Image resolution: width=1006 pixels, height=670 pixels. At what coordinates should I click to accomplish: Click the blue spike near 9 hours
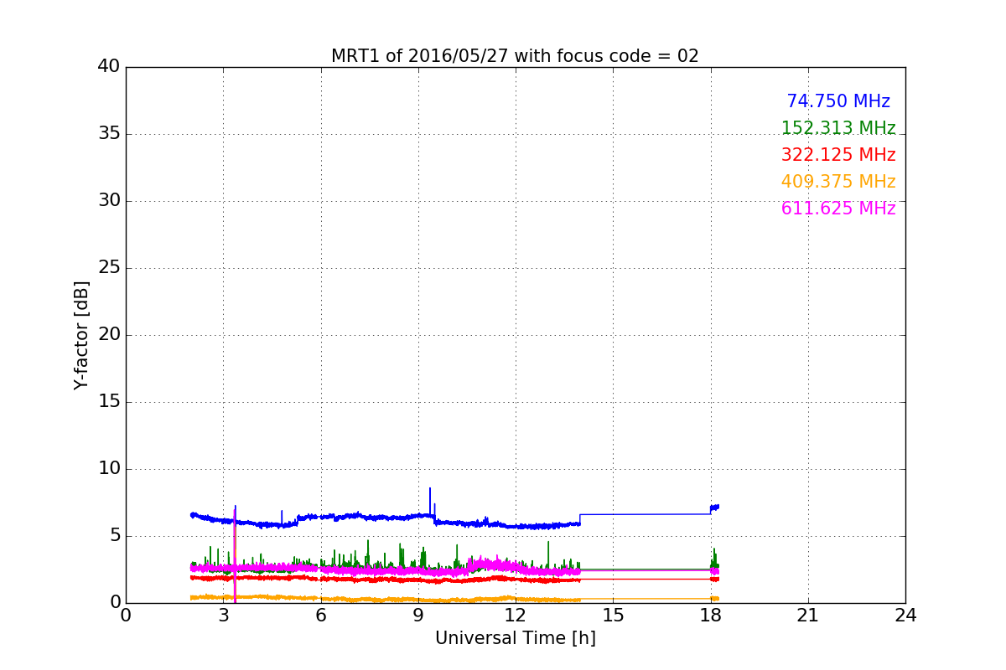[x=430, y=501]
